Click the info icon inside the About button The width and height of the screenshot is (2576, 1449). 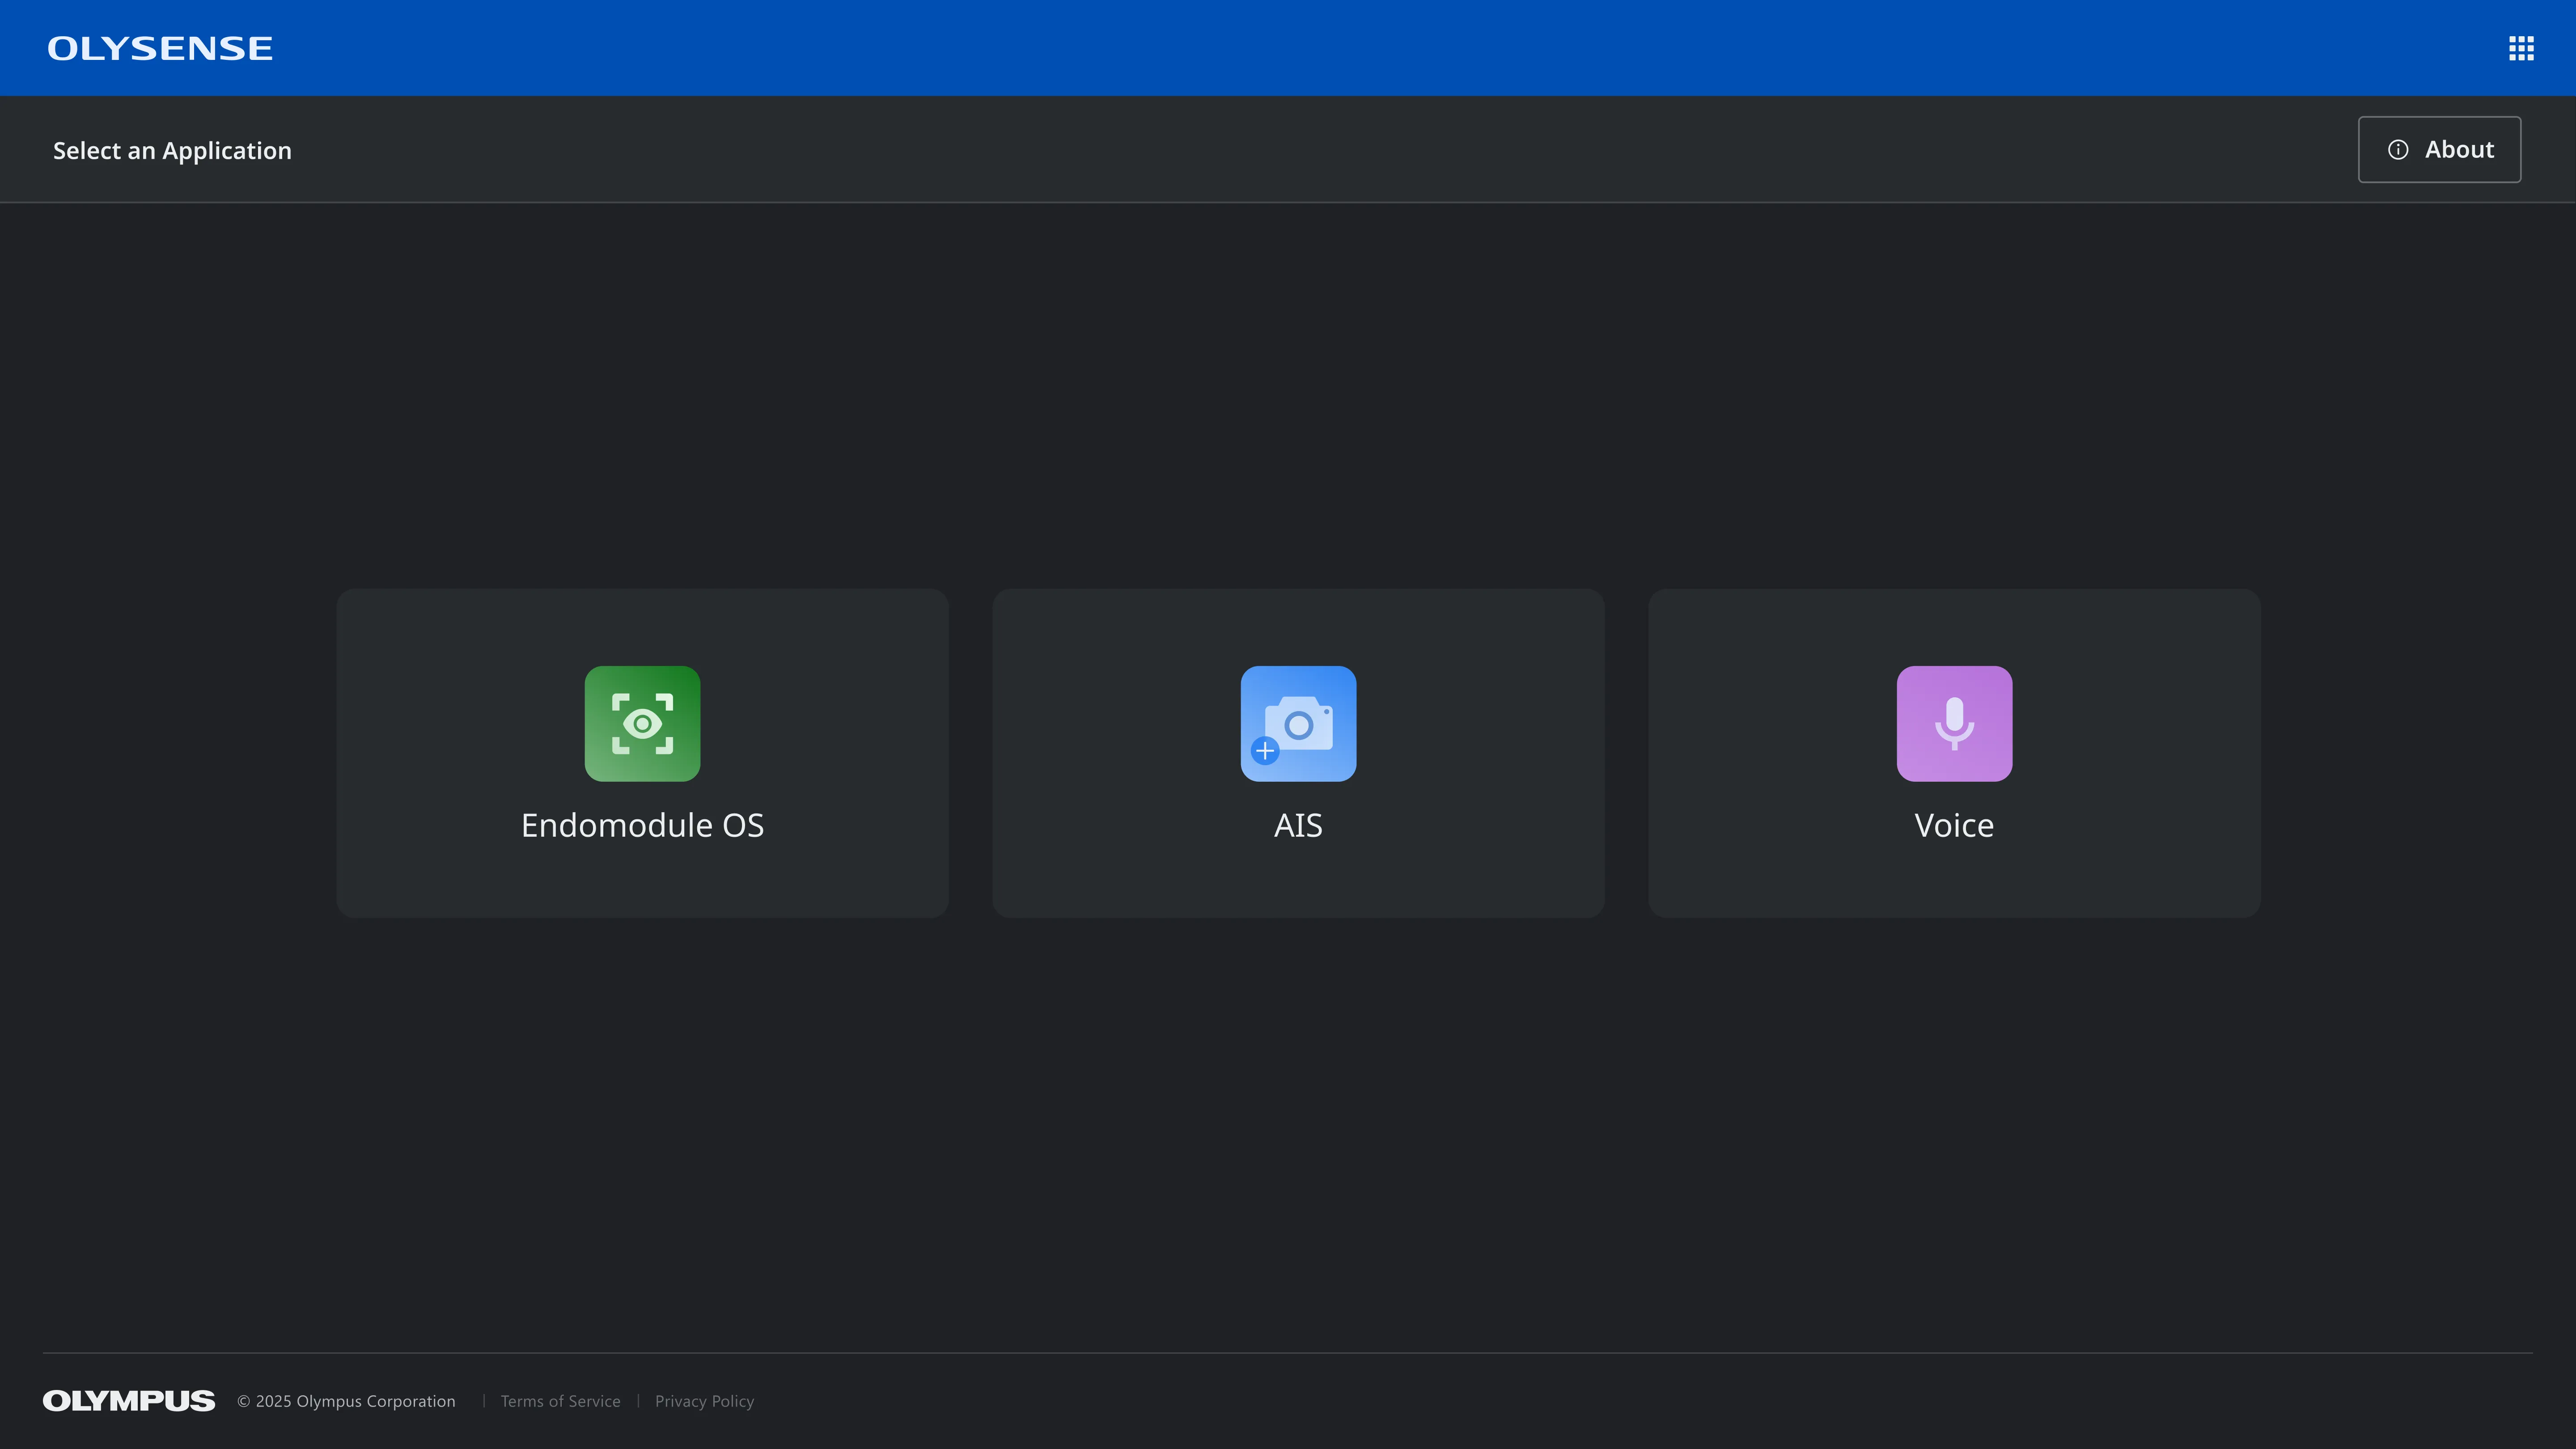click(2399, 149)
